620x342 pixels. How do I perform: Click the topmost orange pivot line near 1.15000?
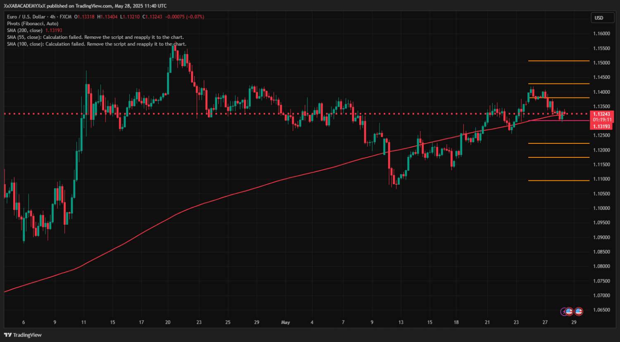click(558, 61)
